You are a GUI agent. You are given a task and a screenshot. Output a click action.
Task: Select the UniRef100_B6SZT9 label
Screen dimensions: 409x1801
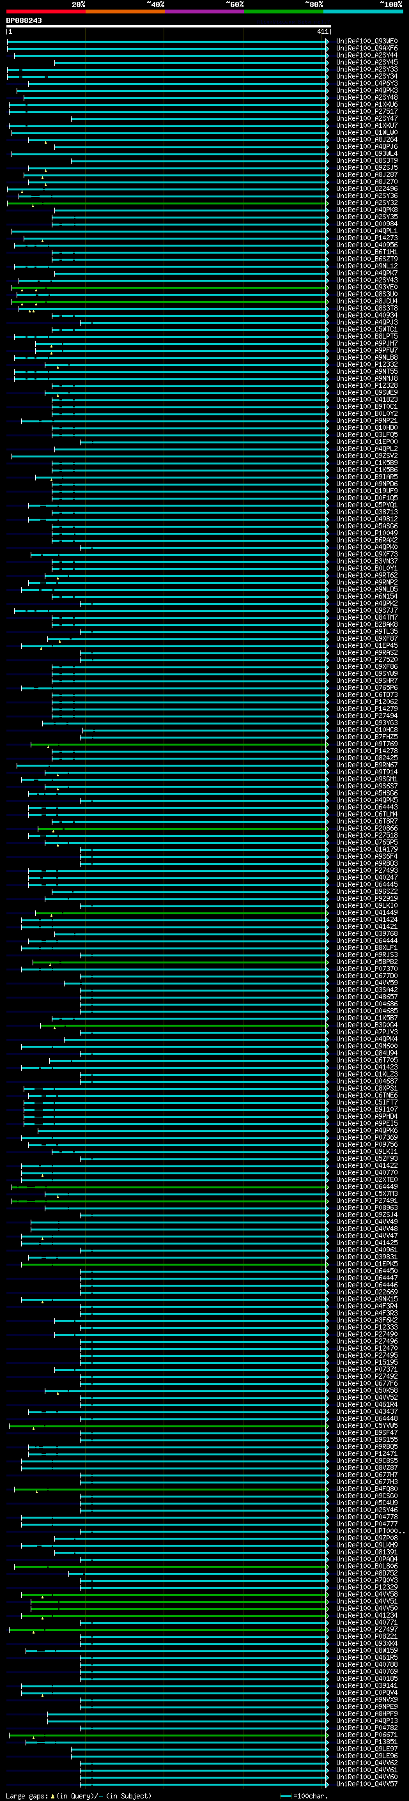coord(366,259)
